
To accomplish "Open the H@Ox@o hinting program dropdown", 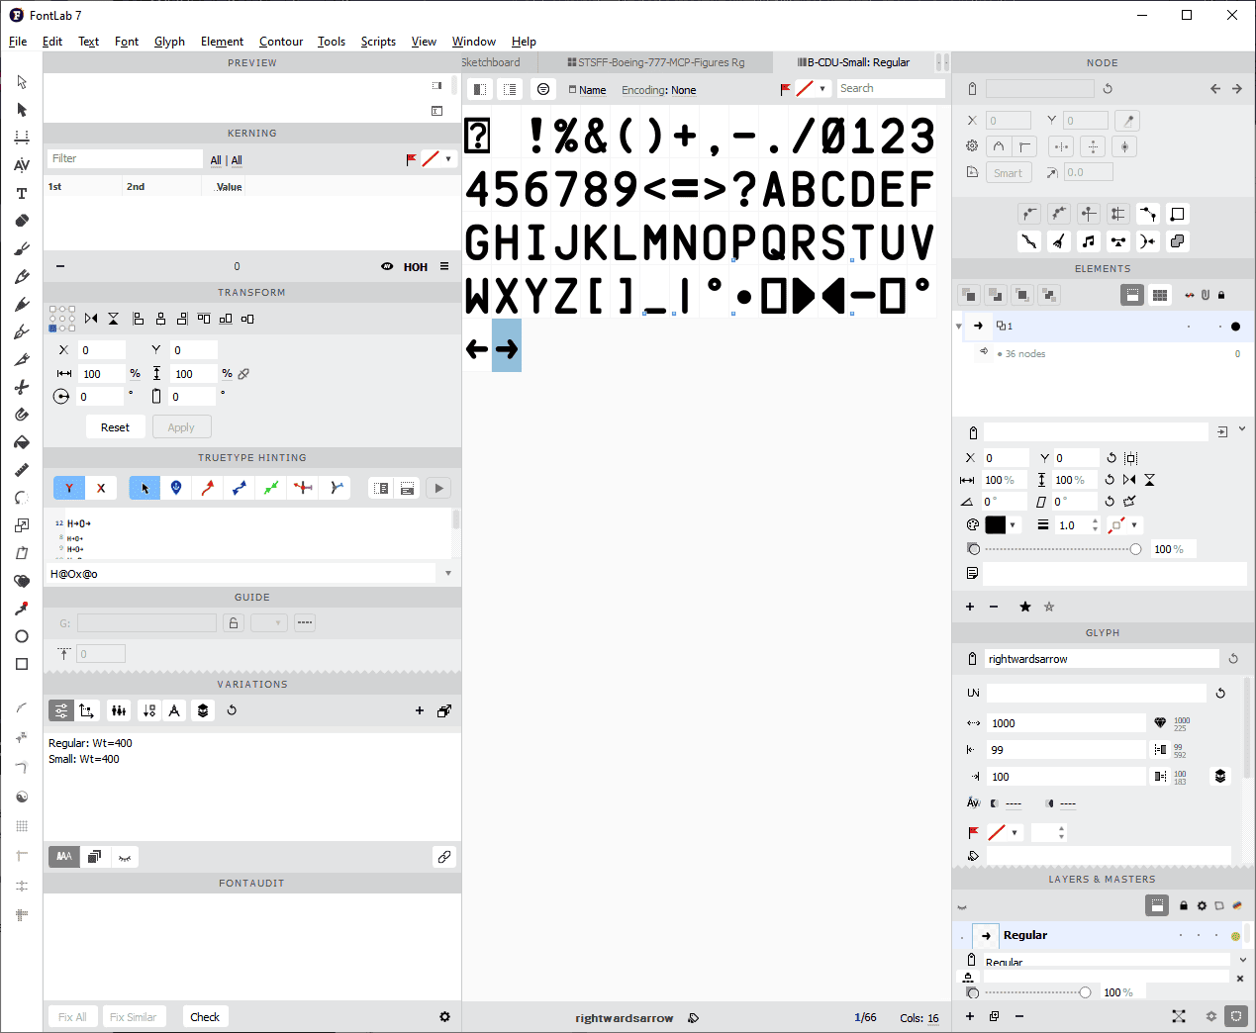I will pyautogui.click(x=448, y=573).
